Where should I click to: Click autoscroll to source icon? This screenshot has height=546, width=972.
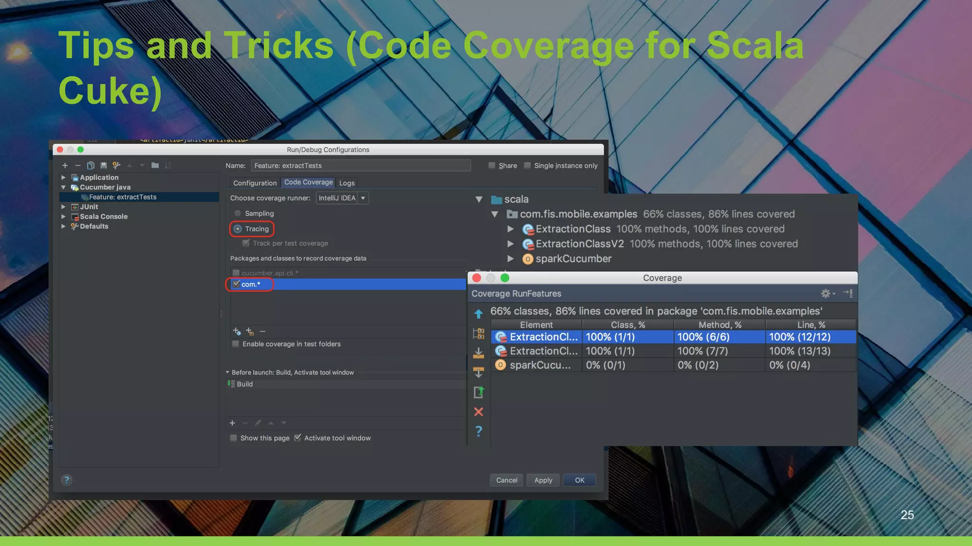click(478, 353)
